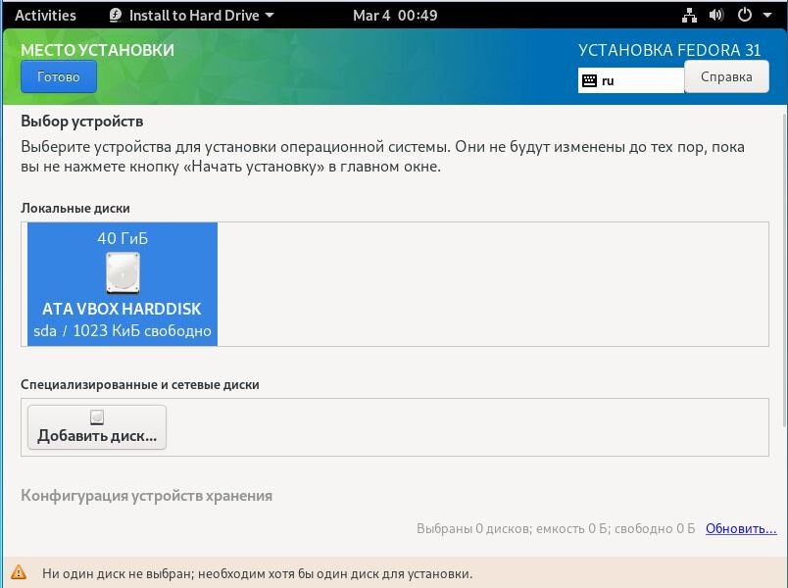Click the keyboard icon beside ru
The image size is (788, 588).
click(589, 80)
